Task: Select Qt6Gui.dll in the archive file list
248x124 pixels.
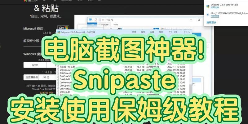Action: click(x=64, y=79)
